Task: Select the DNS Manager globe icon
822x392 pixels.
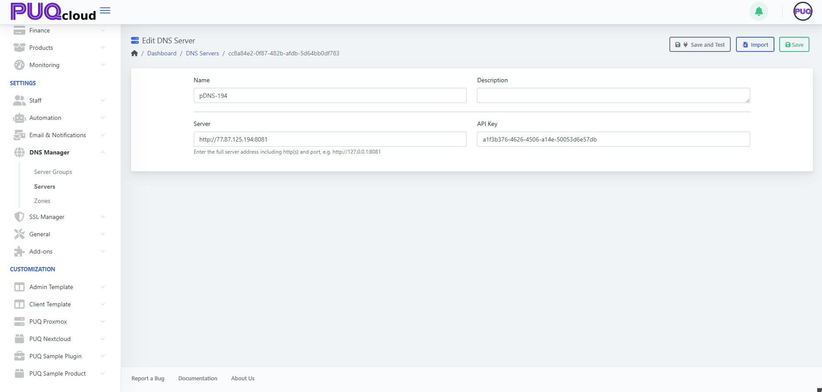Action: [x=19, y=152]
